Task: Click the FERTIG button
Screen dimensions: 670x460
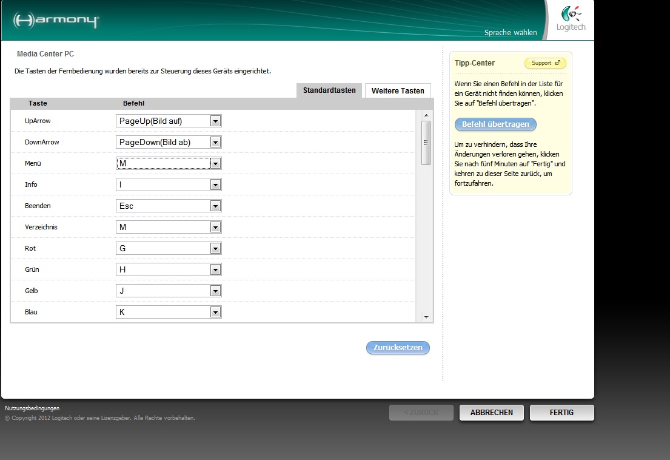Action: point(561,413)
